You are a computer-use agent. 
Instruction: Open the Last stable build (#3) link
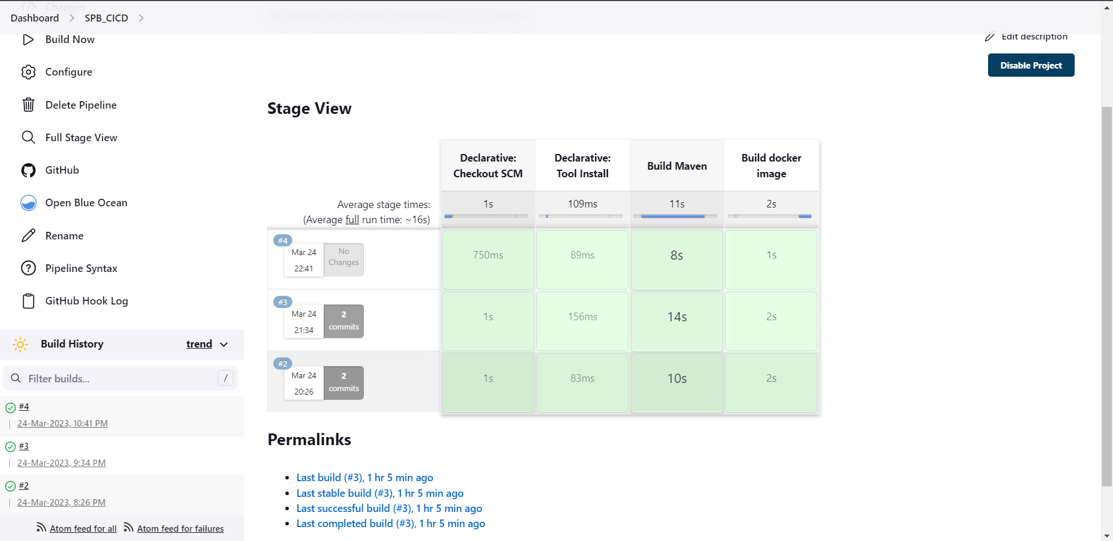click(379, 493)
